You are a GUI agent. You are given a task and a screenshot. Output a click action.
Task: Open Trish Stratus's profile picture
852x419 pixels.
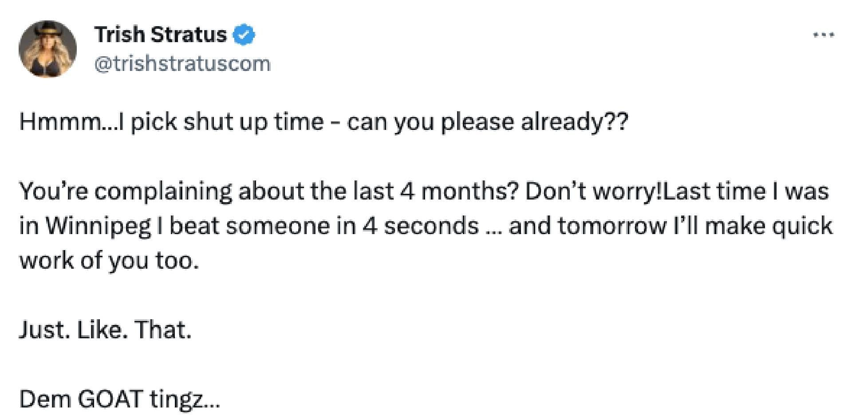(x=47, y=49)
